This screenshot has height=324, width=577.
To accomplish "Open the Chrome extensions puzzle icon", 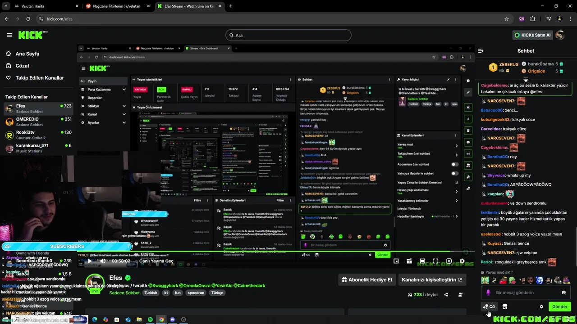I will (x=533, y=19).
